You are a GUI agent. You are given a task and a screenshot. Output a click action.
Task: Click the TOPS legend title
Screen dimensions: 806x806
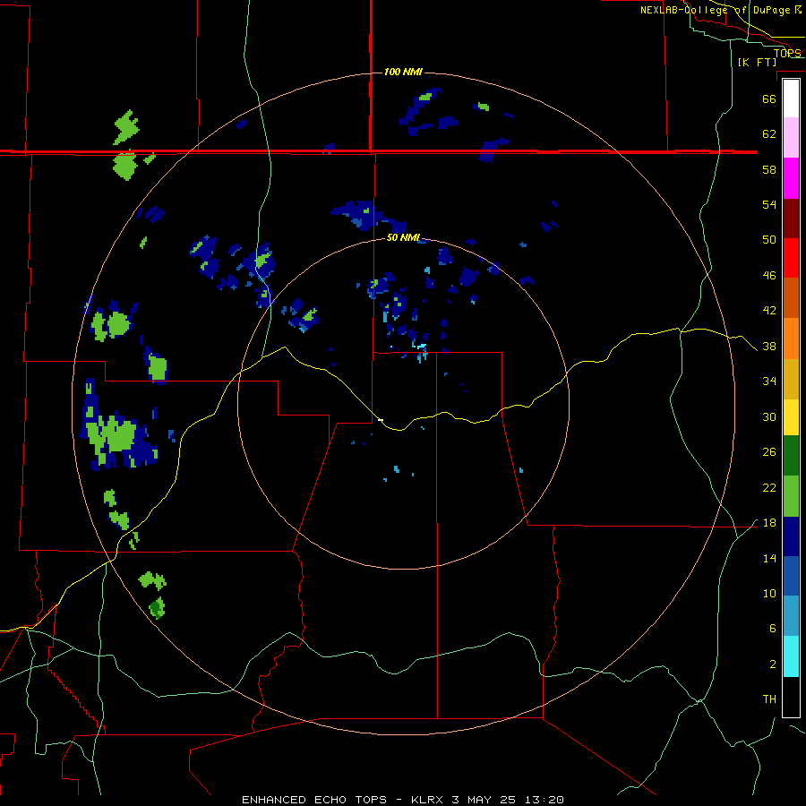click(x=787, y=53)
